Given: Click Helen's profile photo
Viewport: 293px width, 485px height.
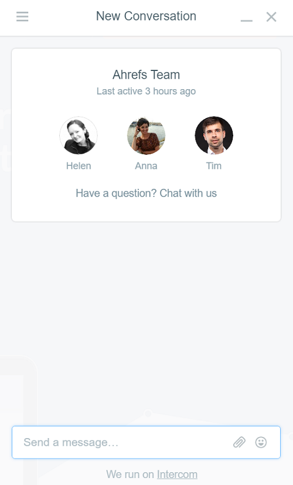Looking at the screenshot, I should tap(79, 135).
